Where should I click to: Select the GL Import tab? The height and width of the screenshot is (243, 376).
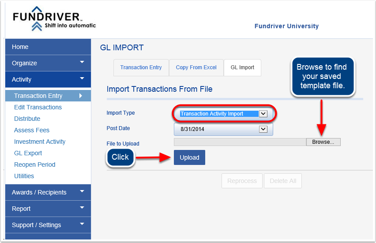click(242, 67)
